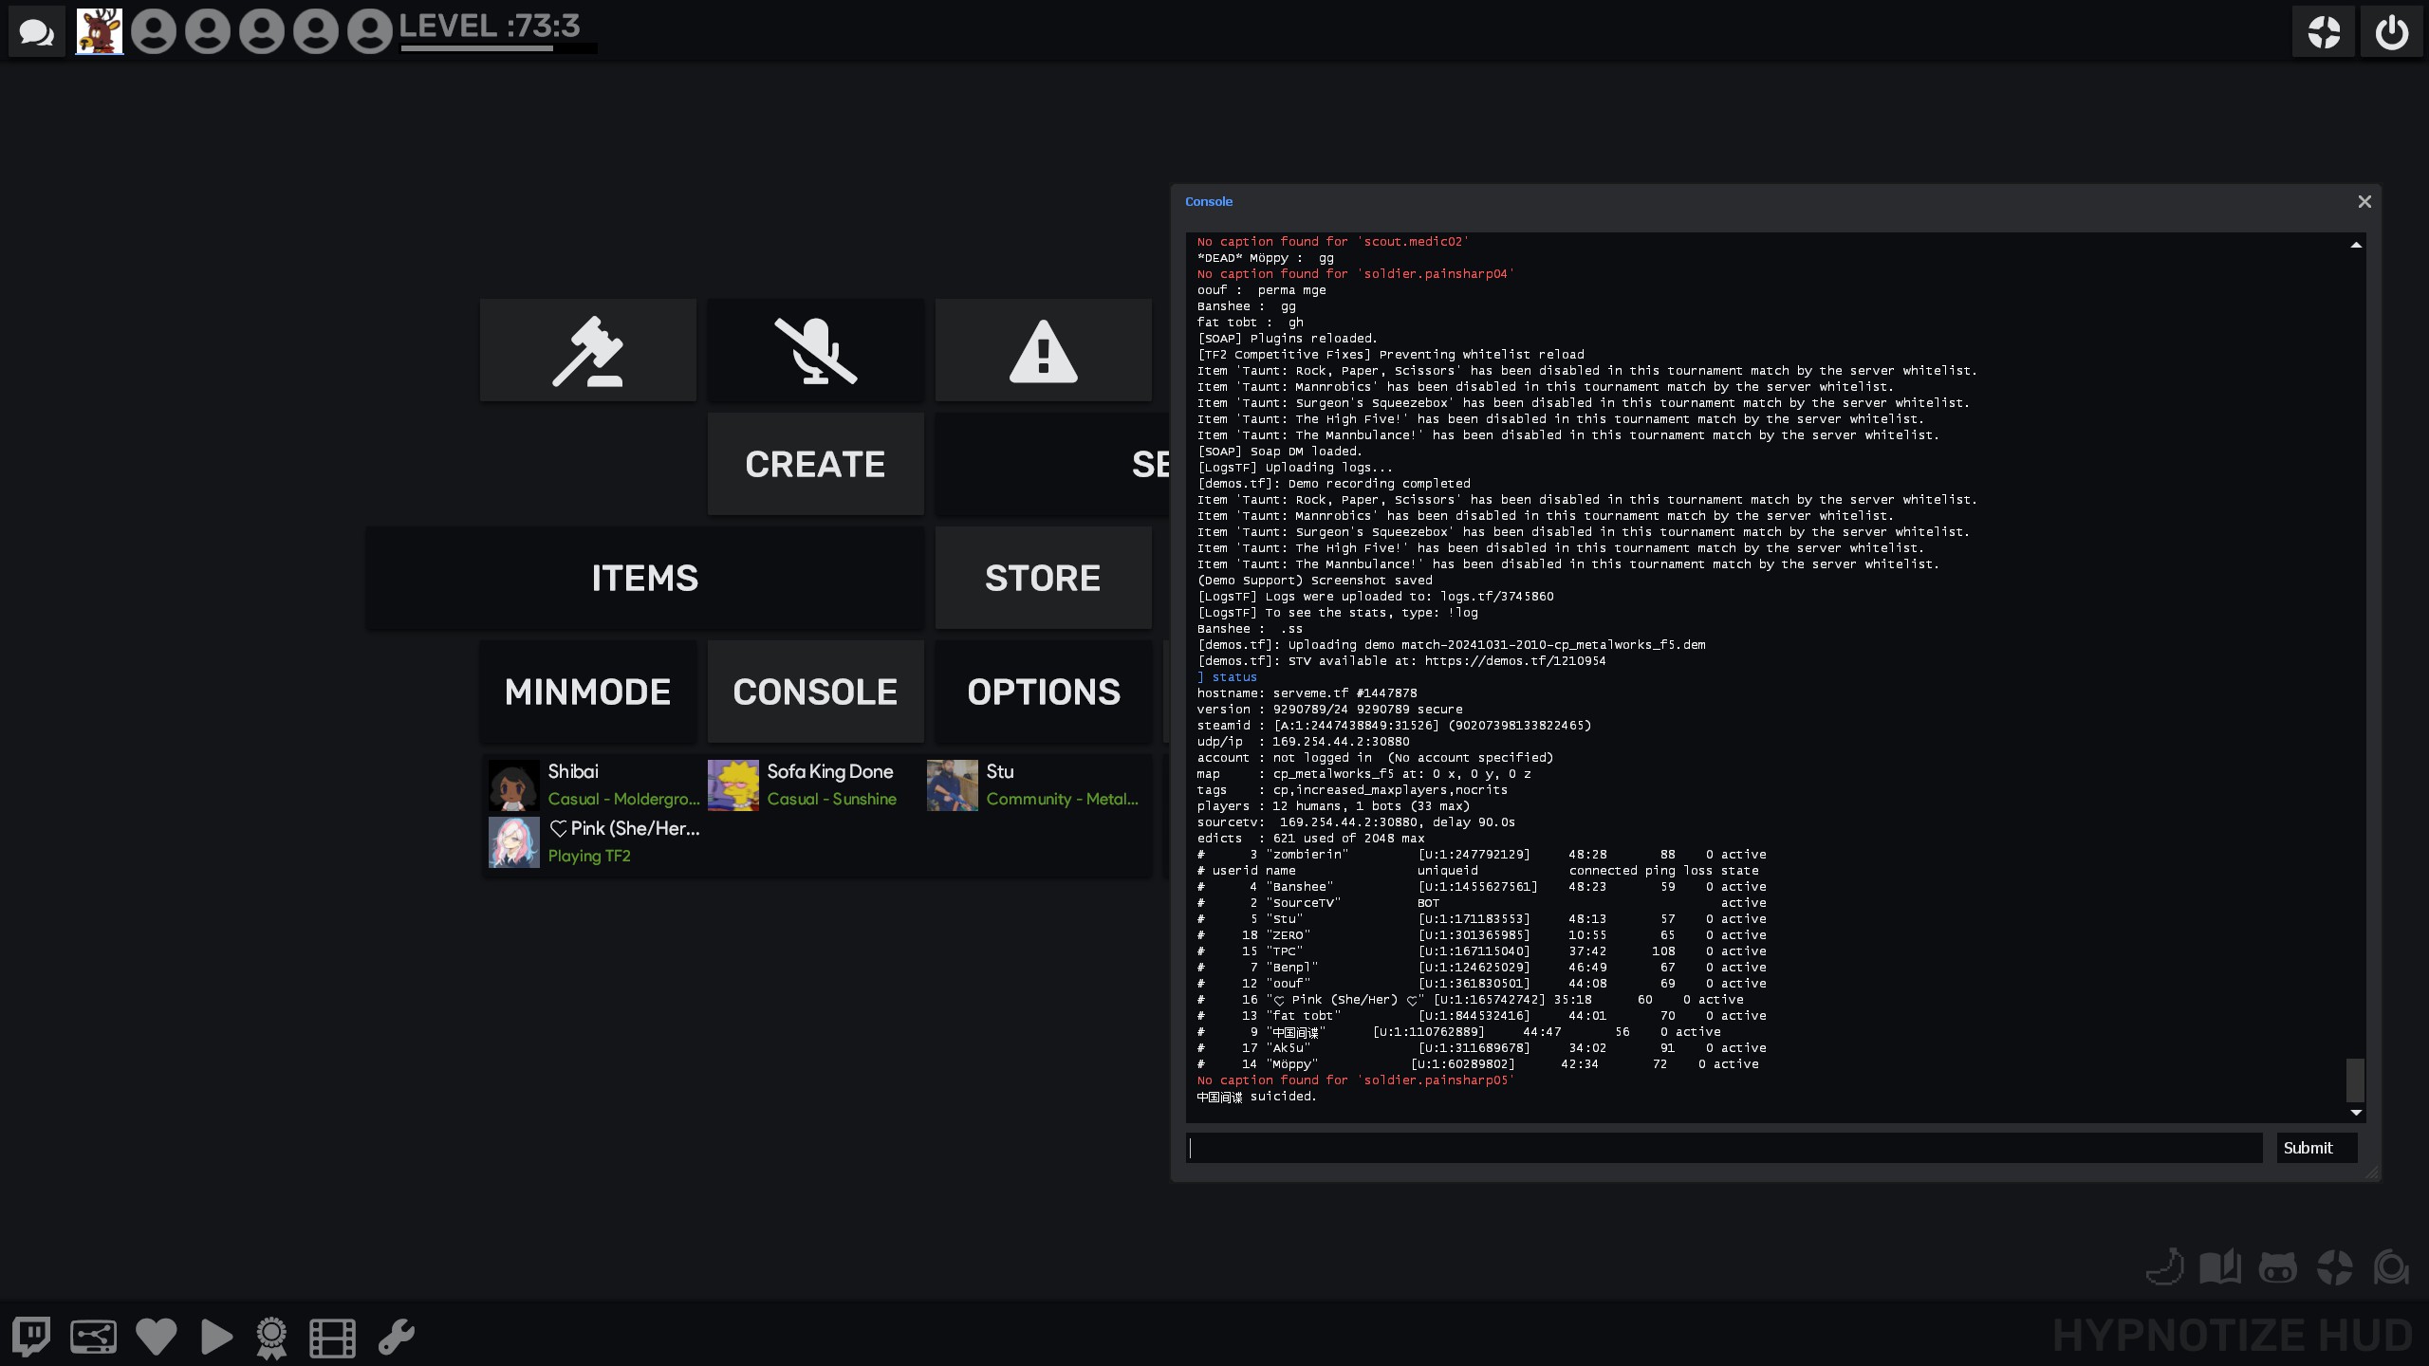This screenshot has height=1366, width=2429.
Task: Open the STORE menu
Action: coord(1043,578)
